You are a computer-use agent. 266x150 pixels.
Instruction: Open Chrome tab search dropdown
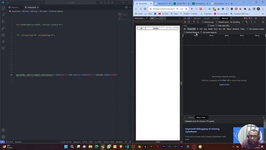[x=244, y=2]
